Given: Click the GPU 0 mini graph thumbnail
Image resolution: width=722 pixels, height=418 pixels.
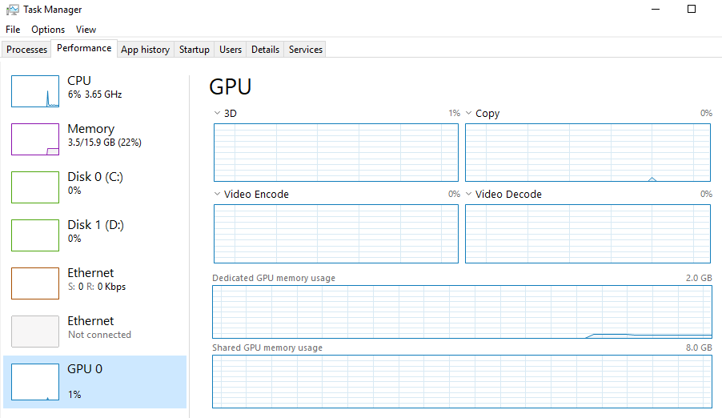Looking at the screenshot, I should (35, 380).
